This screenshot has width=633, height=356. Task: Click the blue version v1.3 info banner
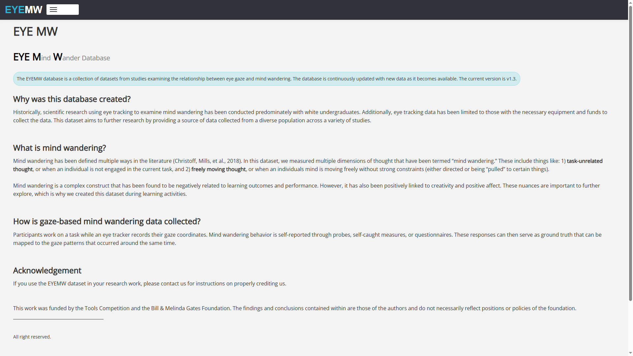point(266,79)
